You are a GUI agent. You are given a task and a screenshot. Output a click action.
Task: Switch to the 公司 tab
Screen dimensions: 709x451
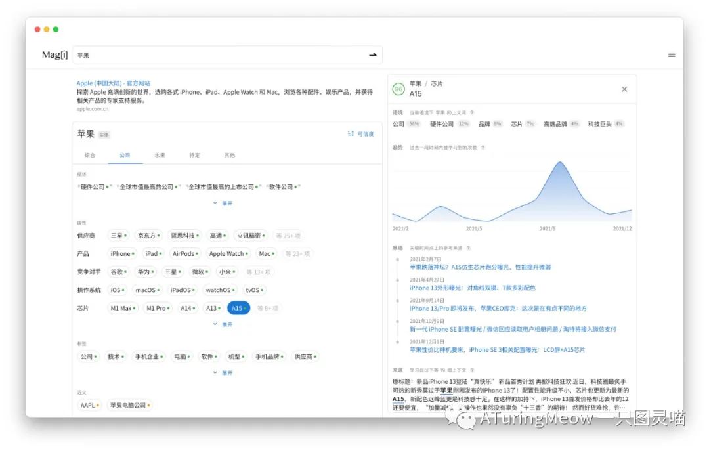[x=125, y=155]
